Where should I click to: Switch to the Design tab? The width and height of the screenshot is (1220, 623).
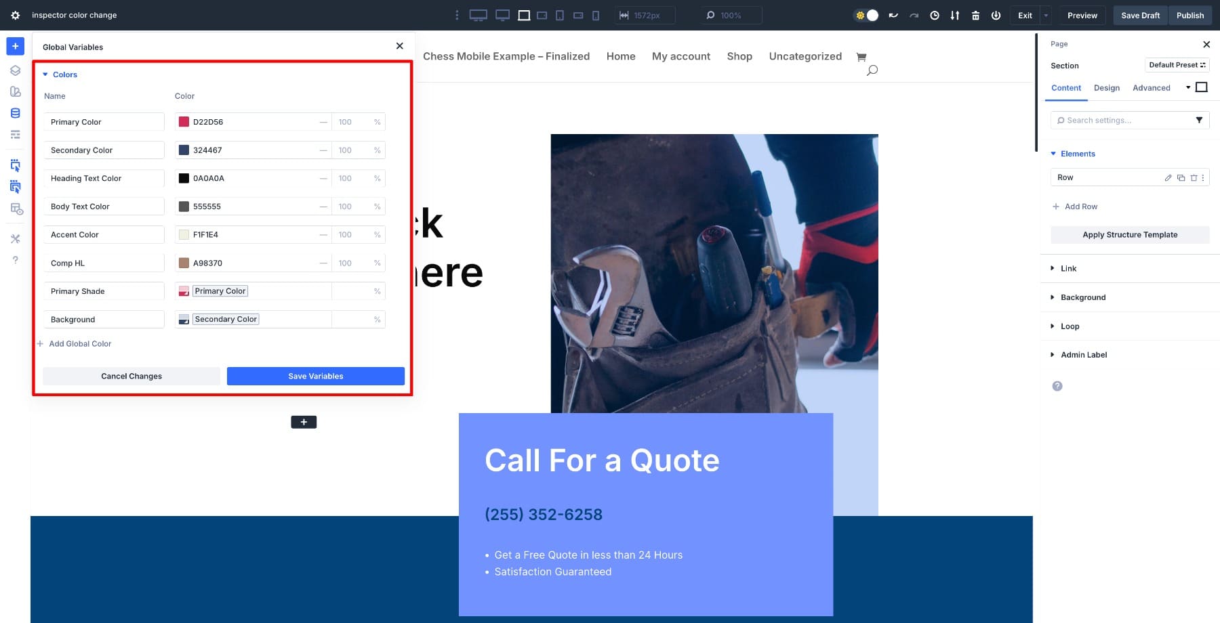[1106, 88]
